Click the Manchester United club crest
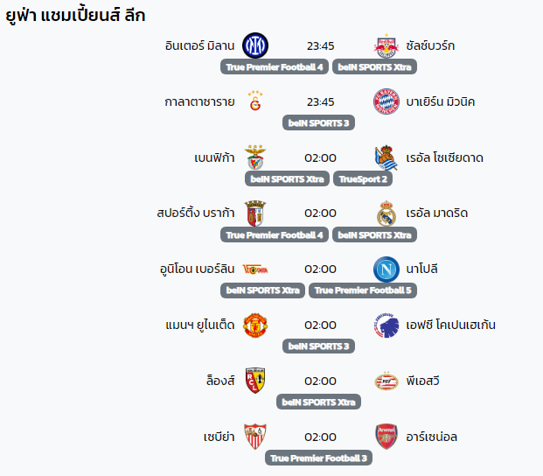This screenshot has height=476, width=543. (255, 325)
